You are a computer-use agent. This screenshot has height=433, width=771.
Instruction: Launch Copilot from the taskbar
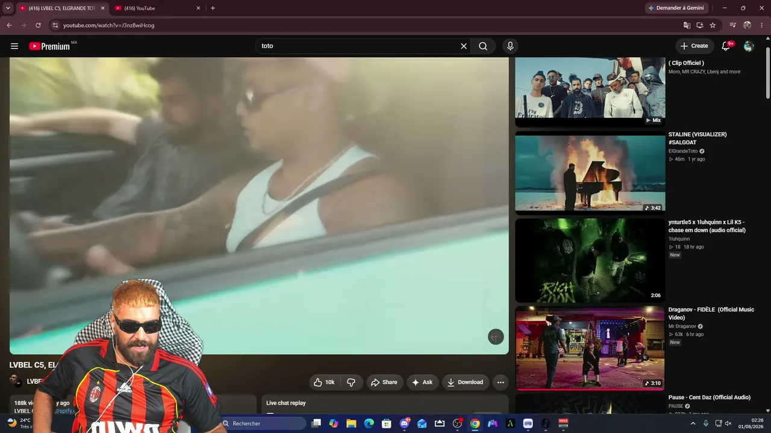coord(334,423)
